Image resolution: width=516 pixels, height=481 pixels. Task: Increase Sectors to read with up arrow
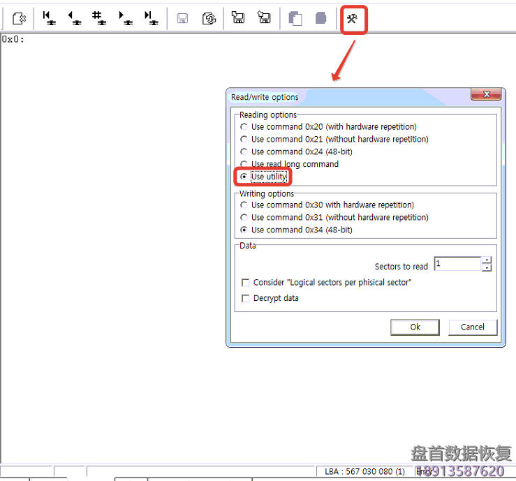tap(487, 260)
